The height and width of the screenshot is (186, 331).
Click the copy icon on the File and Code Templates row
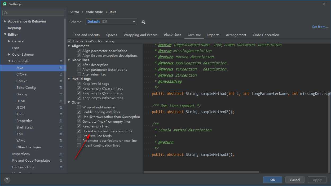pyautogui.click(x=61, y=161)
